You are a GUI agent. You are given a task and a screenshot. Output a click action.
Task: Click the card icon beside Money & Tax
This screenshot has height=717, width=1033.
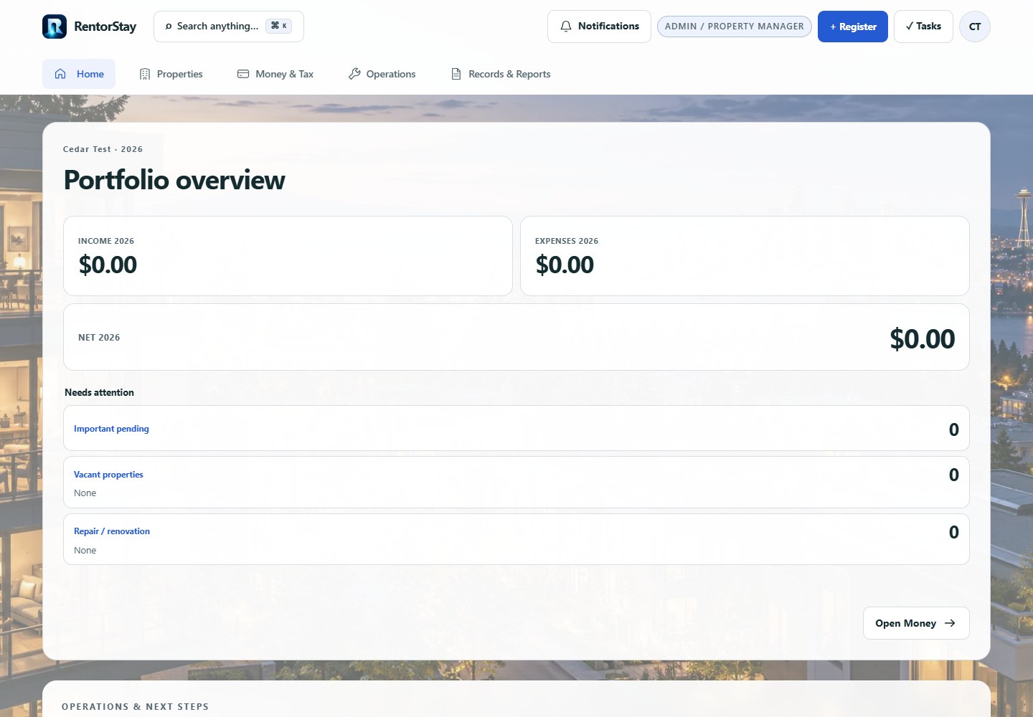[x=243, y=74]
